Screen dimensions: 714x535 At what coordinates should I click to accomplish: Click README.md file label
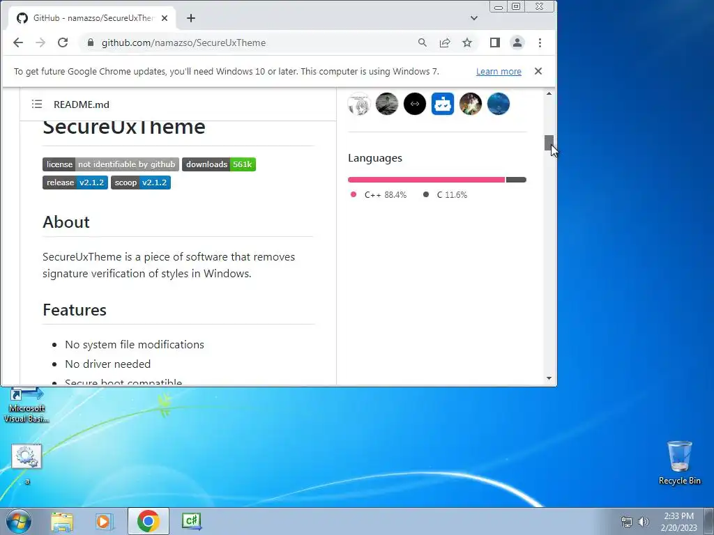click(x=82, y=104)
